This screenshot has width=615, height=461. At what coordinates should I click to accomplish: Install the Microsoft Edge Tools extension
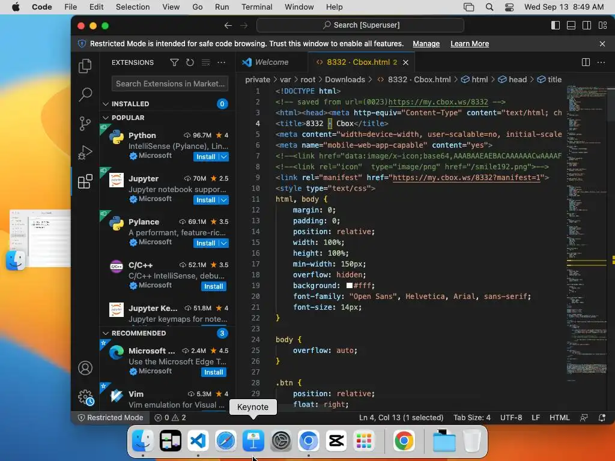213,372
